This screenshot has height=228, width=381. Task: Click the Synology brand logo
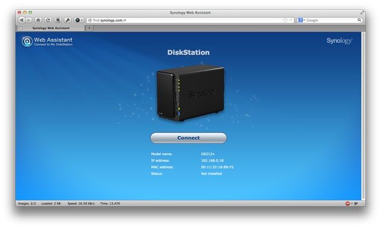point(339,40)
